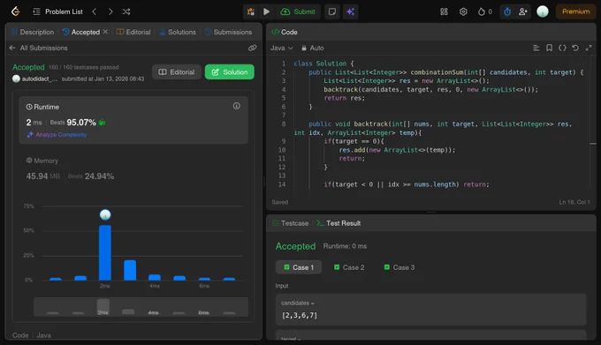Submit the solution

(x=298, y=11)
